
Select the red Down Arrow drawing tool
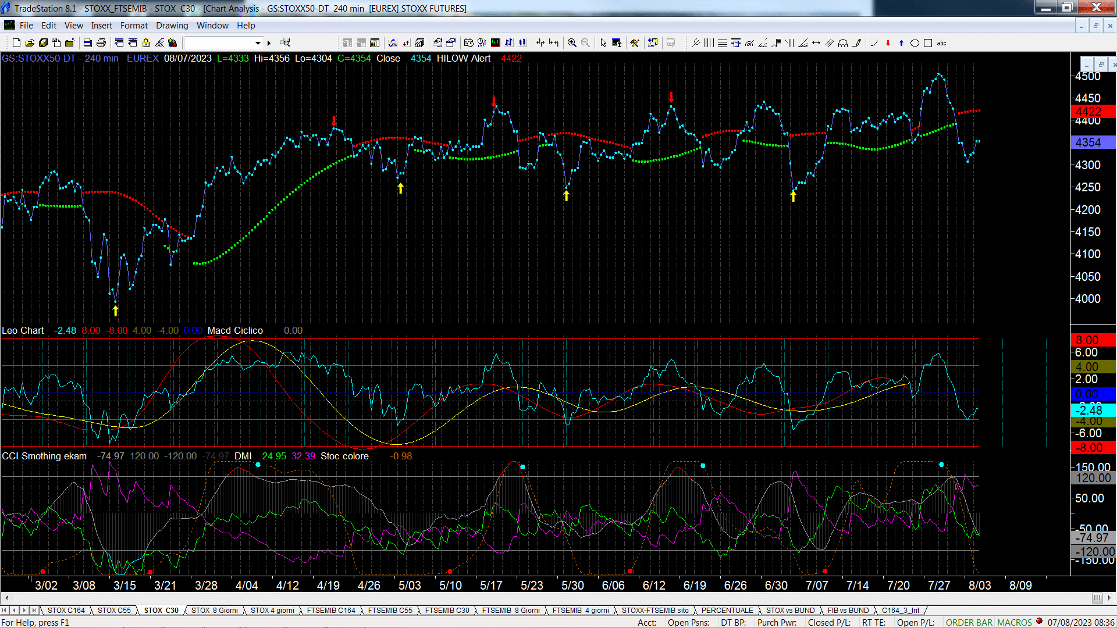click(888, 43)
